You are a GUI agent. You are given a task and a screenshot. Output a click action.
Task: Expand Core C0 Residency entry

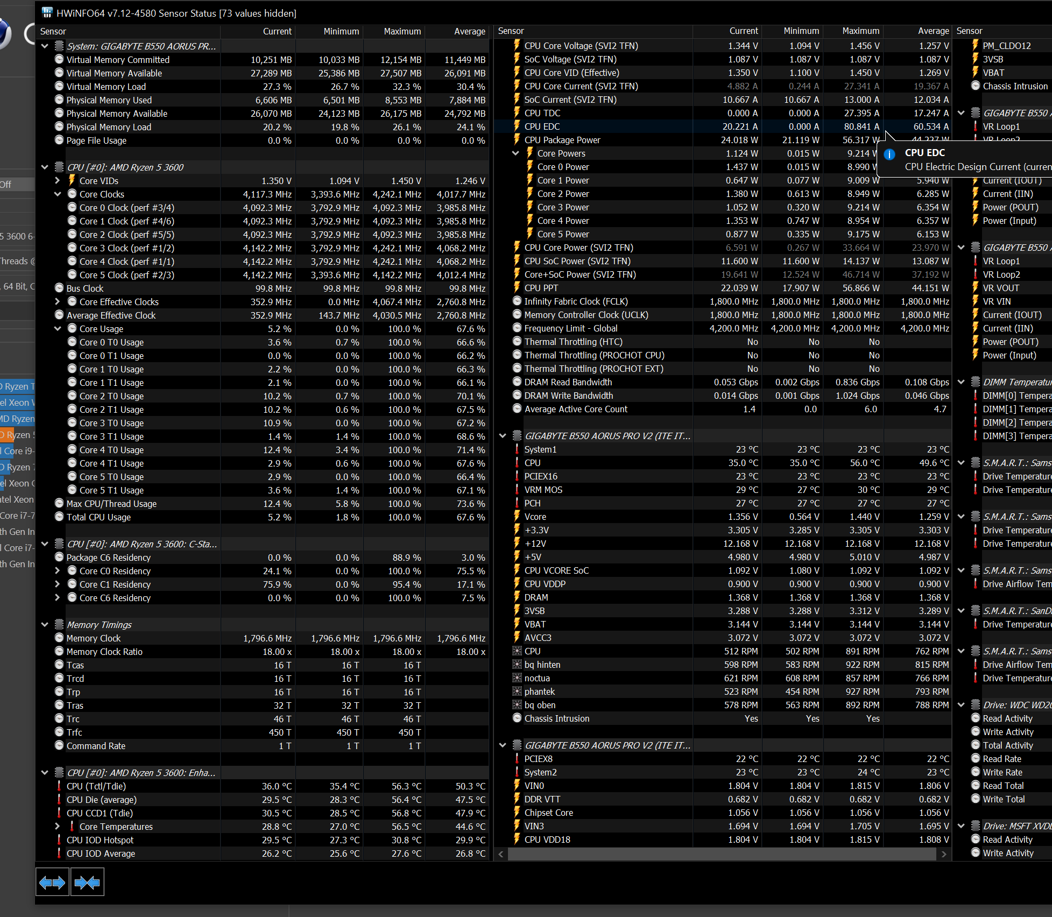point(58,571)
